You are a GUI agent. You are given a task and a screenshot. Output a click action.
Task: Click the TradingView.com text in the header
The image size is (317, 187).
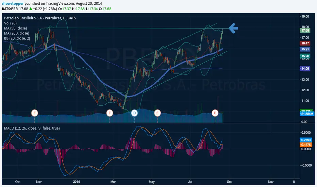60,3
